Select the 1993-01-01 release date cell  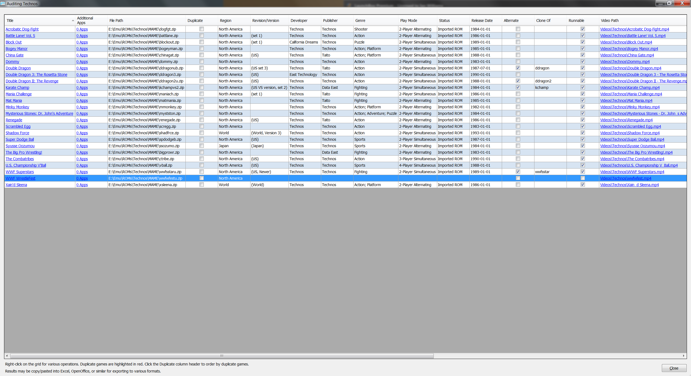click(486, 133)
